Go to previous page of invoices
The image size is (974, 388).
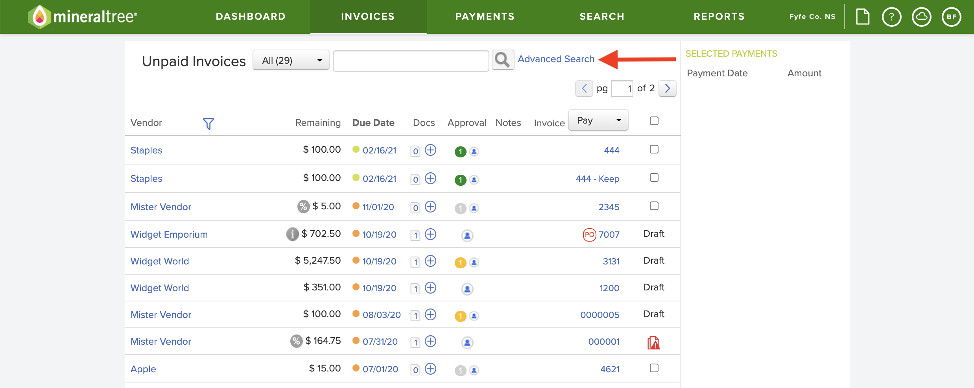(584, 89)
